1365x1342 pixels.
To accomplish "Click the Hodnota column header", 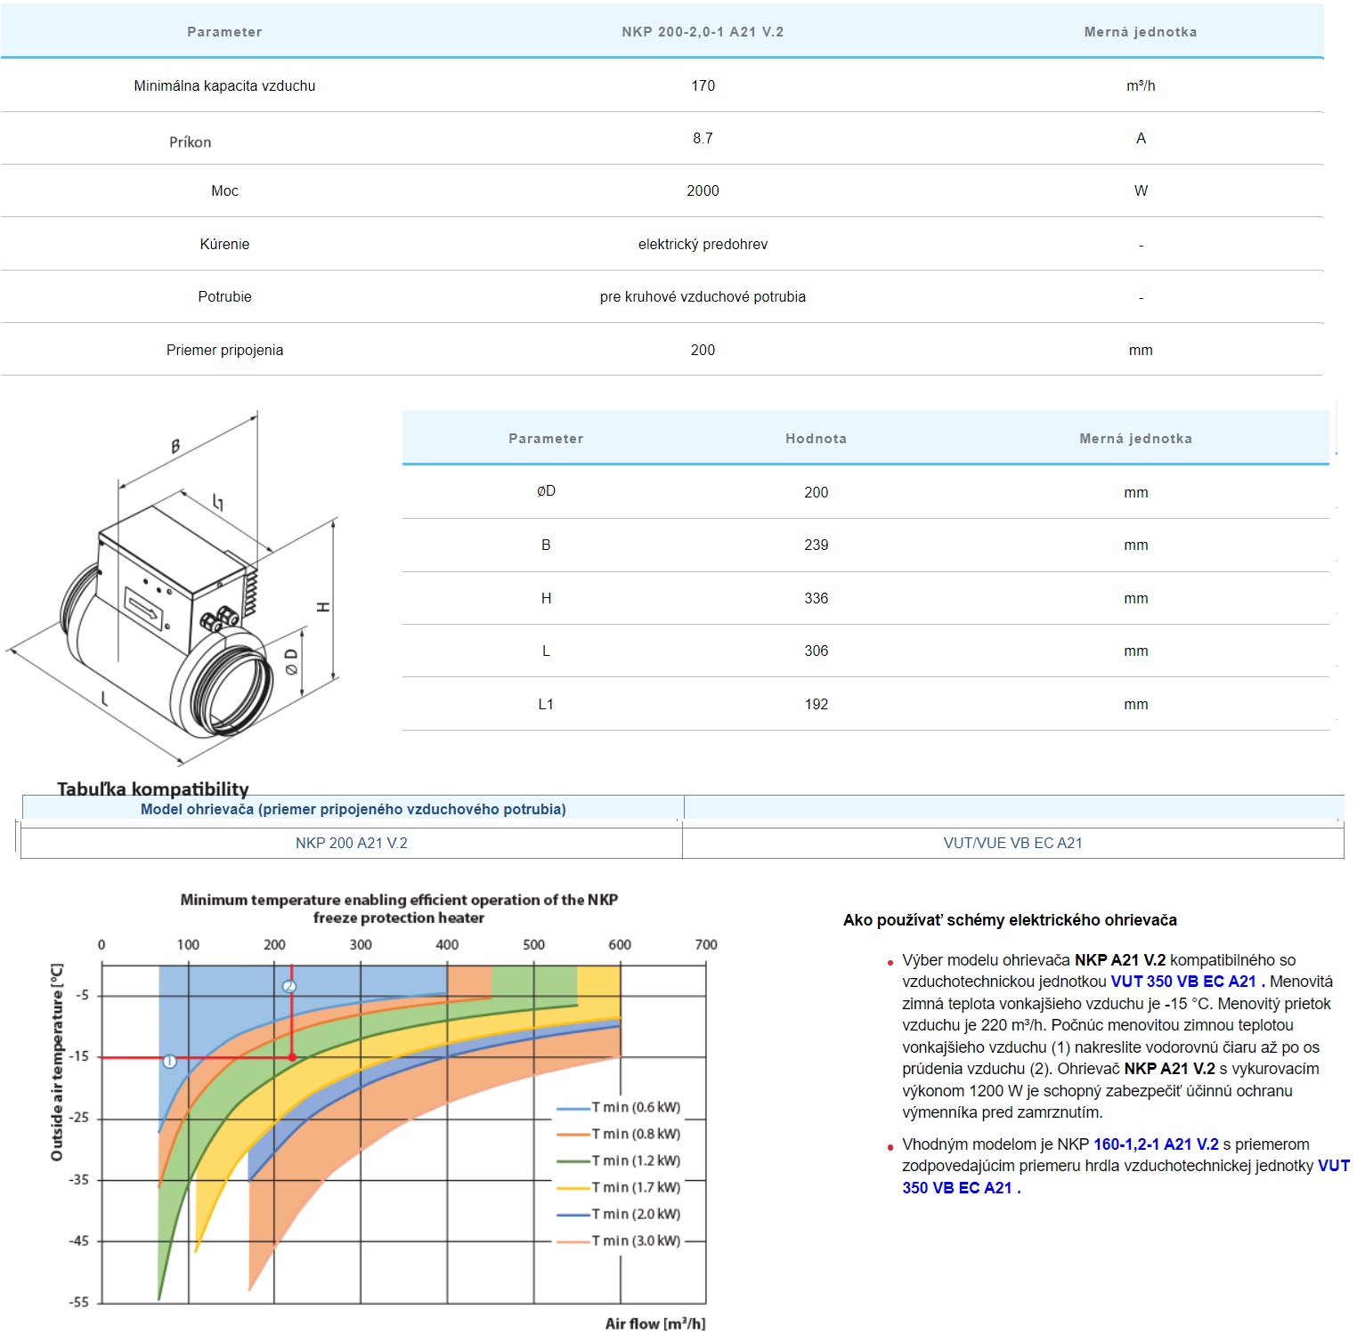I will tap(816, 439).
